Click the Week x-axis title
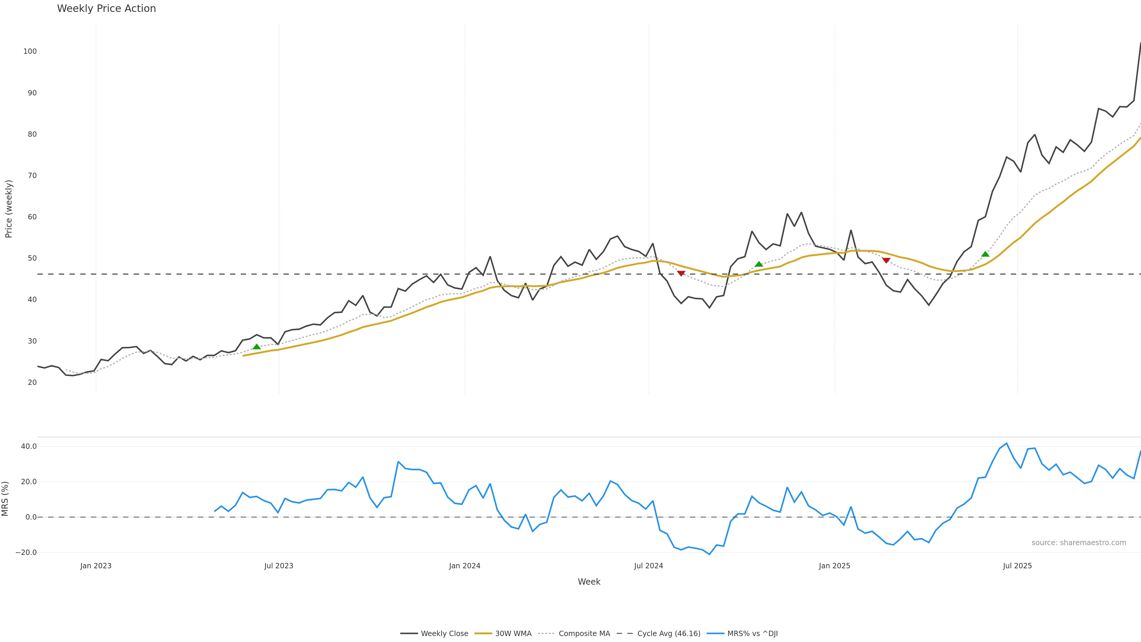Screen dimensions: 1141x642 coord(589,582)
